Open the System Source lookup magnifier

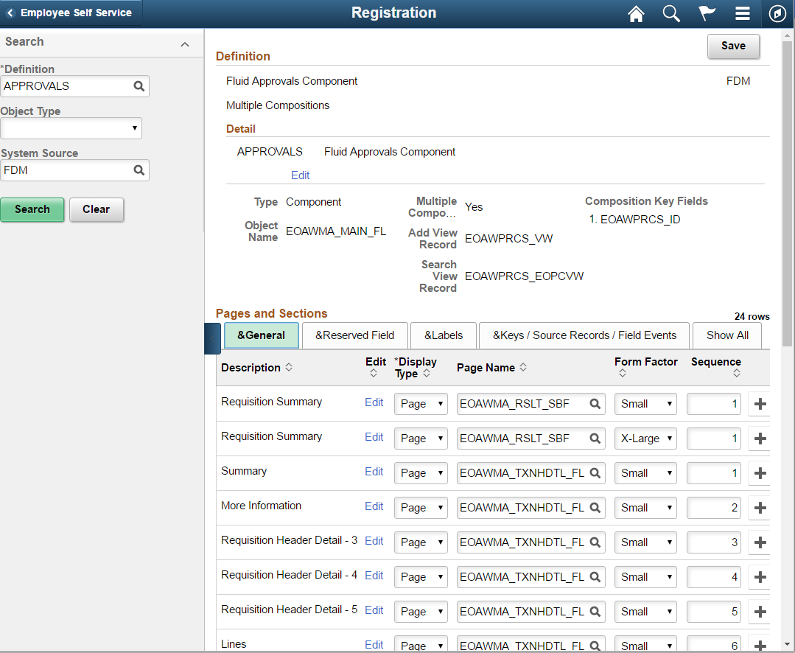139,170
